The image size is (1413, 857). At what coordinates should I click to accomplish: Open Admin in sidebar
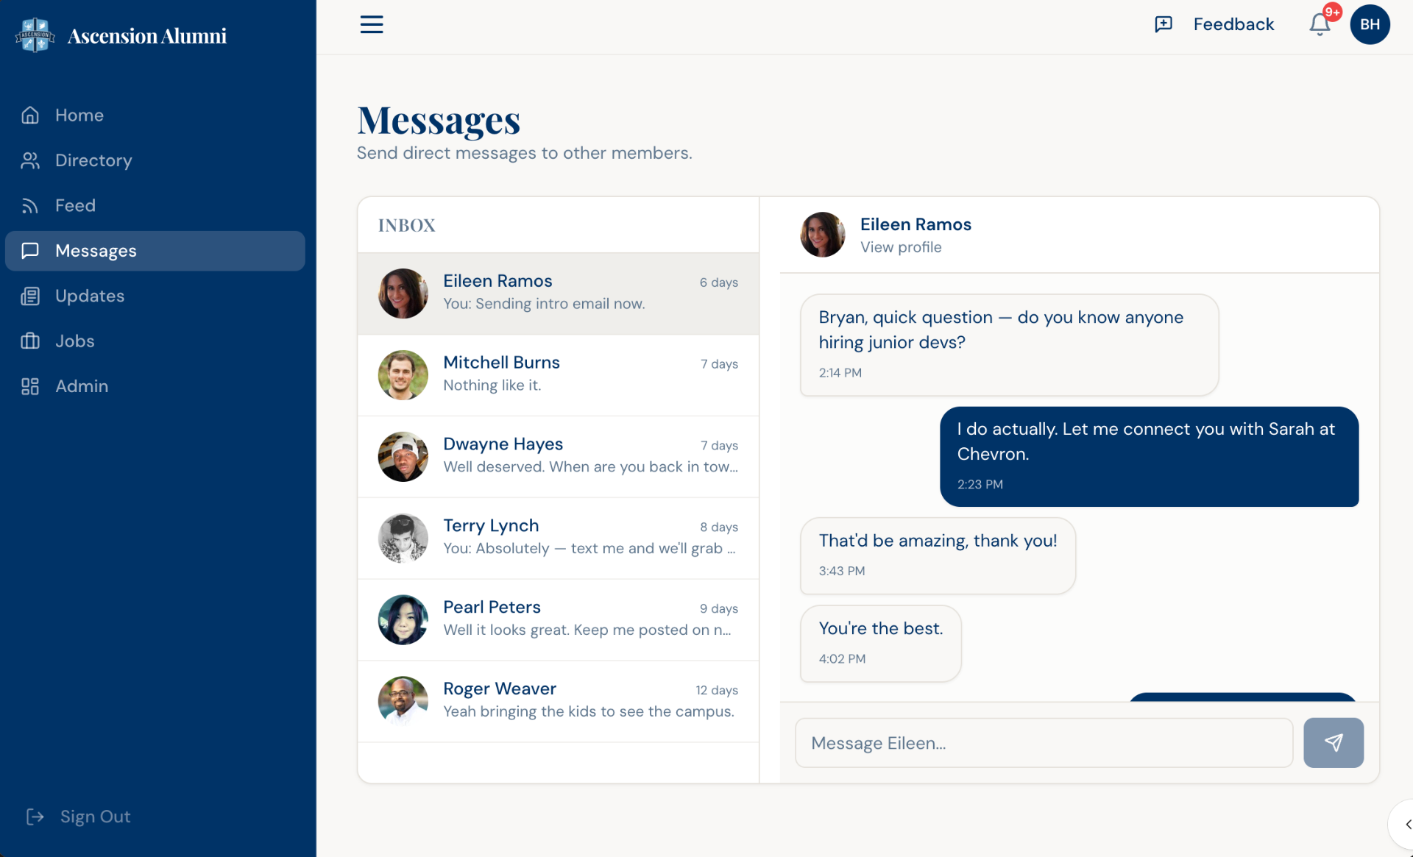point(82,386)
